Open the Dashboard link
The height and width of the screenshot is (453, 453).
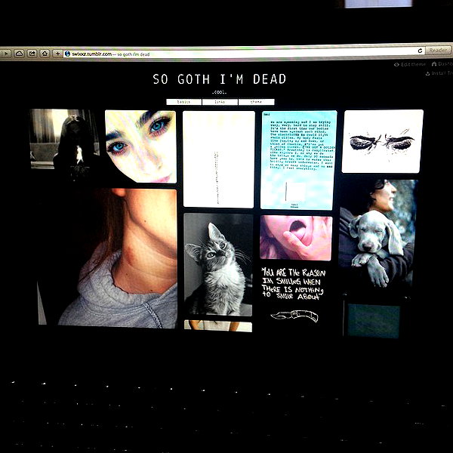[x=442, y=64]
